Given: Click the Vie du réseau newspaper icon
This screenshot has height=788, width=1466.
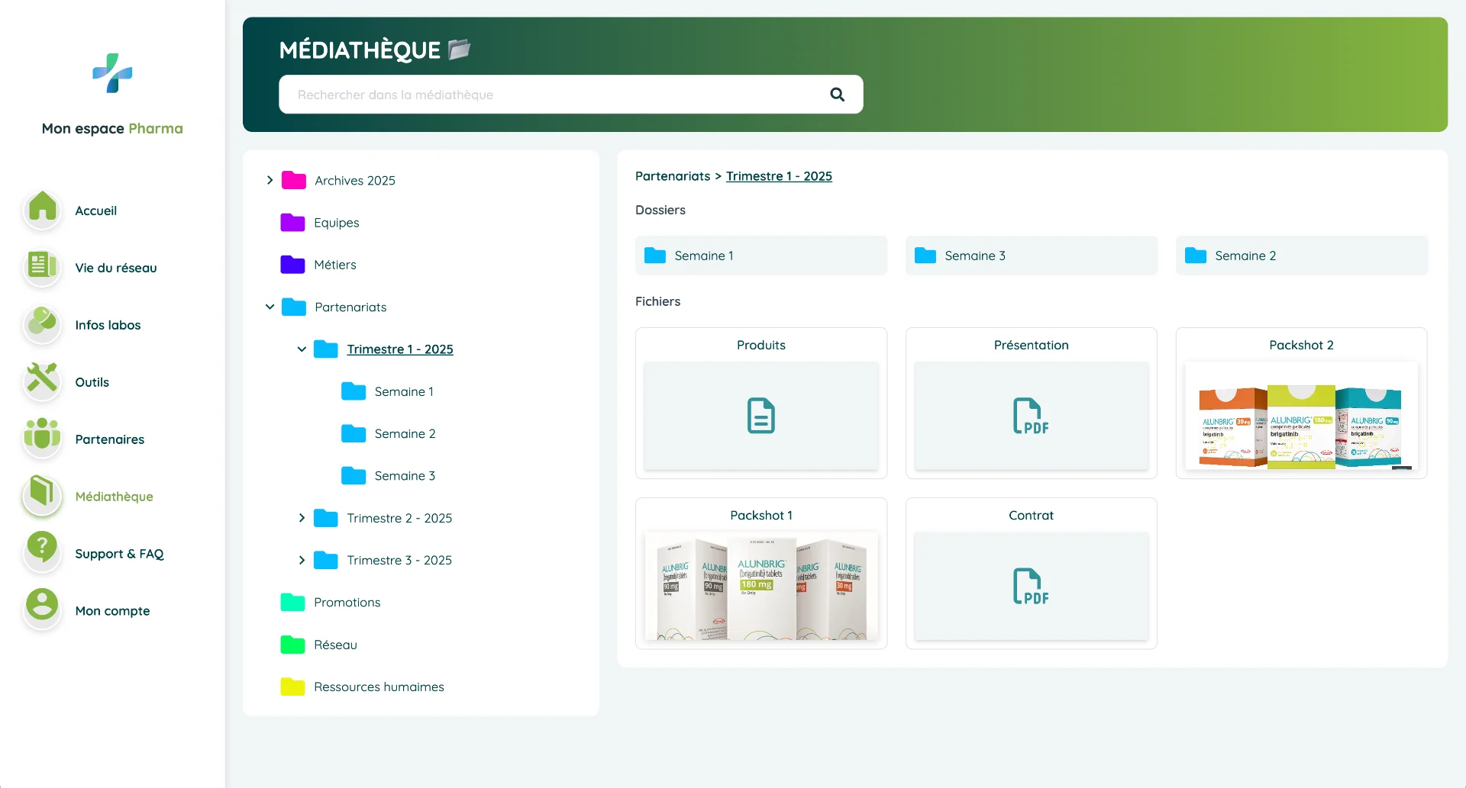Looking at the screenshot, I should click(x=43, y=266).
